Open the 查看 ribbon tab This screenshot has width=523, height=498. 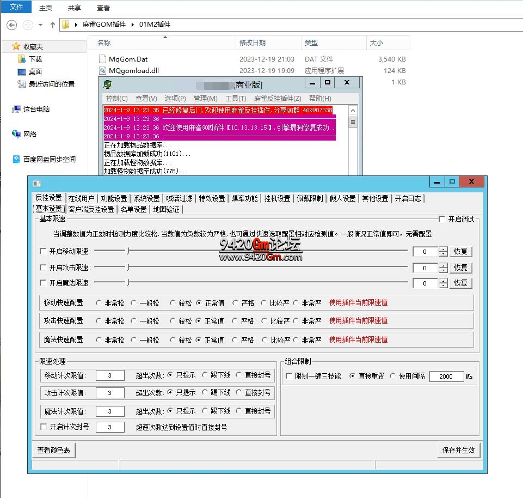(x=103, y=8)
